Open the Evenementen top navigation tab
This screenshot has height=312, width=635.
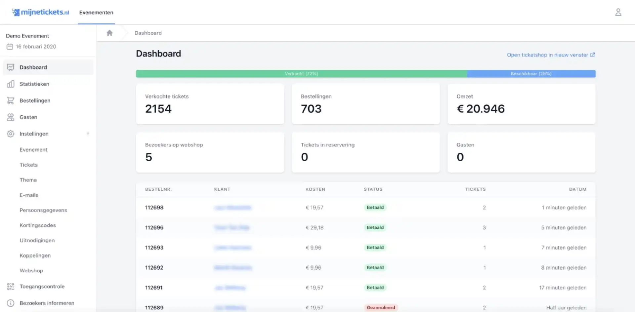pyautogui.click(x=96, y=13)
